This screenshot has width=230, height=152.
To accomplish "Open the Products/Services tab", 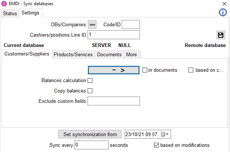I will tap(73, 54).
